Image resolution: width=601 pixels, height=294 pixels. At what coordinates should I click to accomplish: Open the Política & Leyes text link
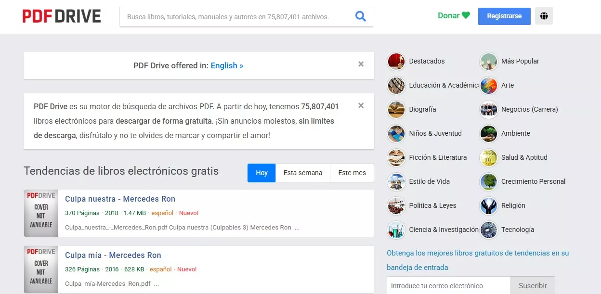coord(432,205)
